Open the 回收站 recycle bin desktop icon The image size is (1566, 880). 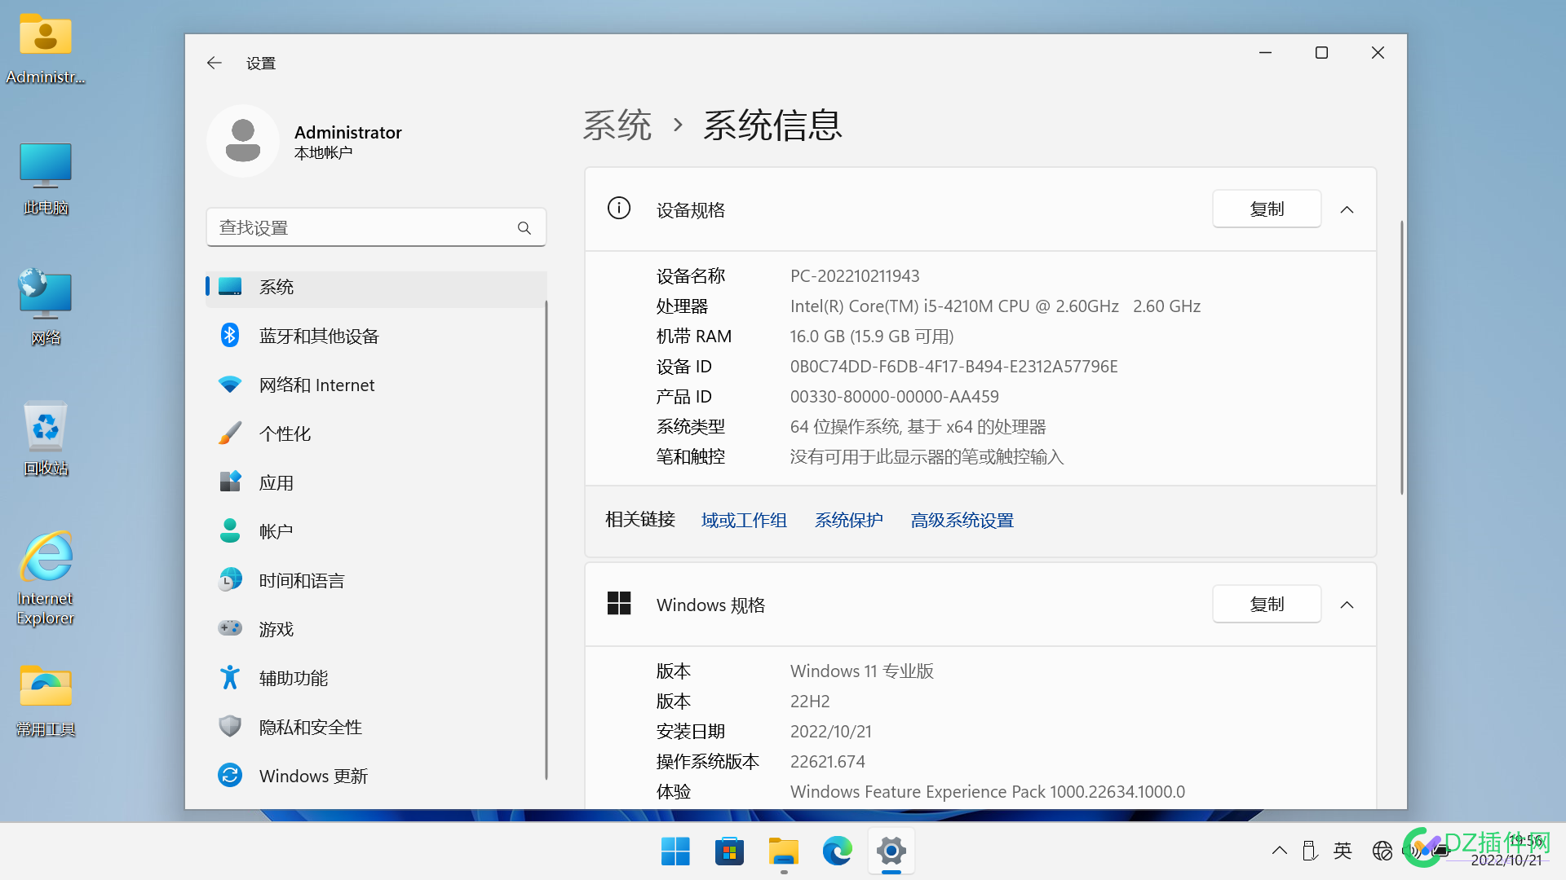46,438
